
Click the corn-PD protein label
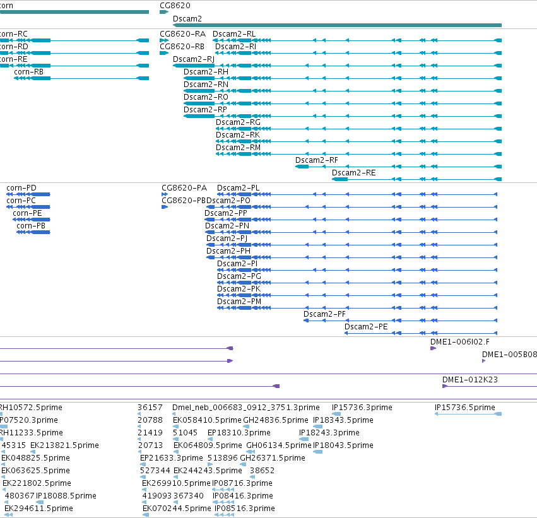21,188
